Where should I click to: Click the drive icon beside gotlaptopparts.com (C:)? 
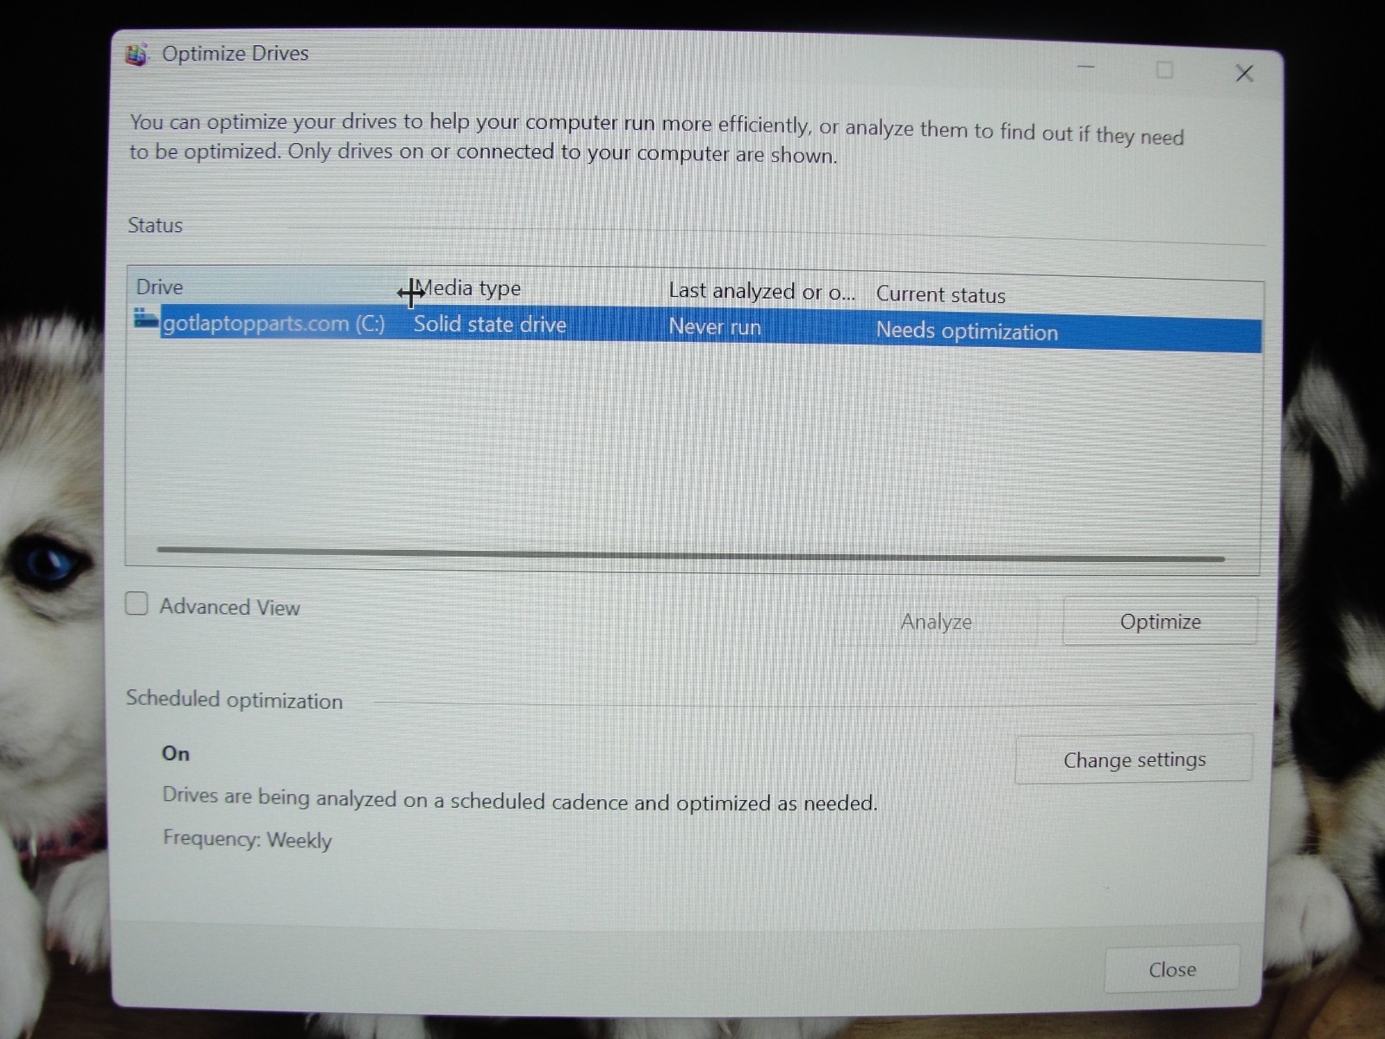(146, 319)
